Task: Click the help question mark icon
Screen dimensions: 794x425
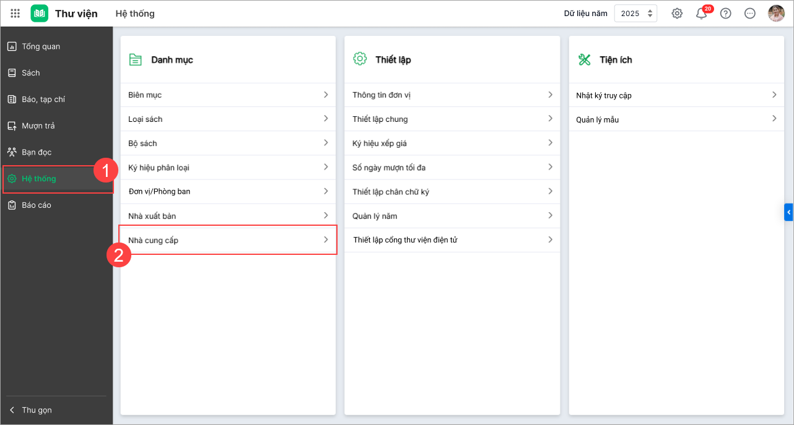Action: (x=725, y=13)
